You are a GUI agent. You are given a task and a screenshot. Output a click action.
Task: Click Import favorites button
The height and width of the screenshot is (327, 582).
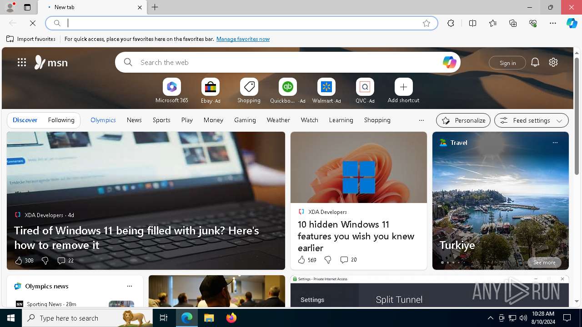click(31, 39)
